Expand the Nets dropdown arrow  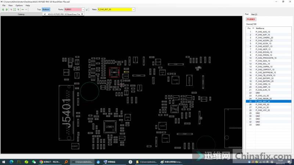point(133,10)
